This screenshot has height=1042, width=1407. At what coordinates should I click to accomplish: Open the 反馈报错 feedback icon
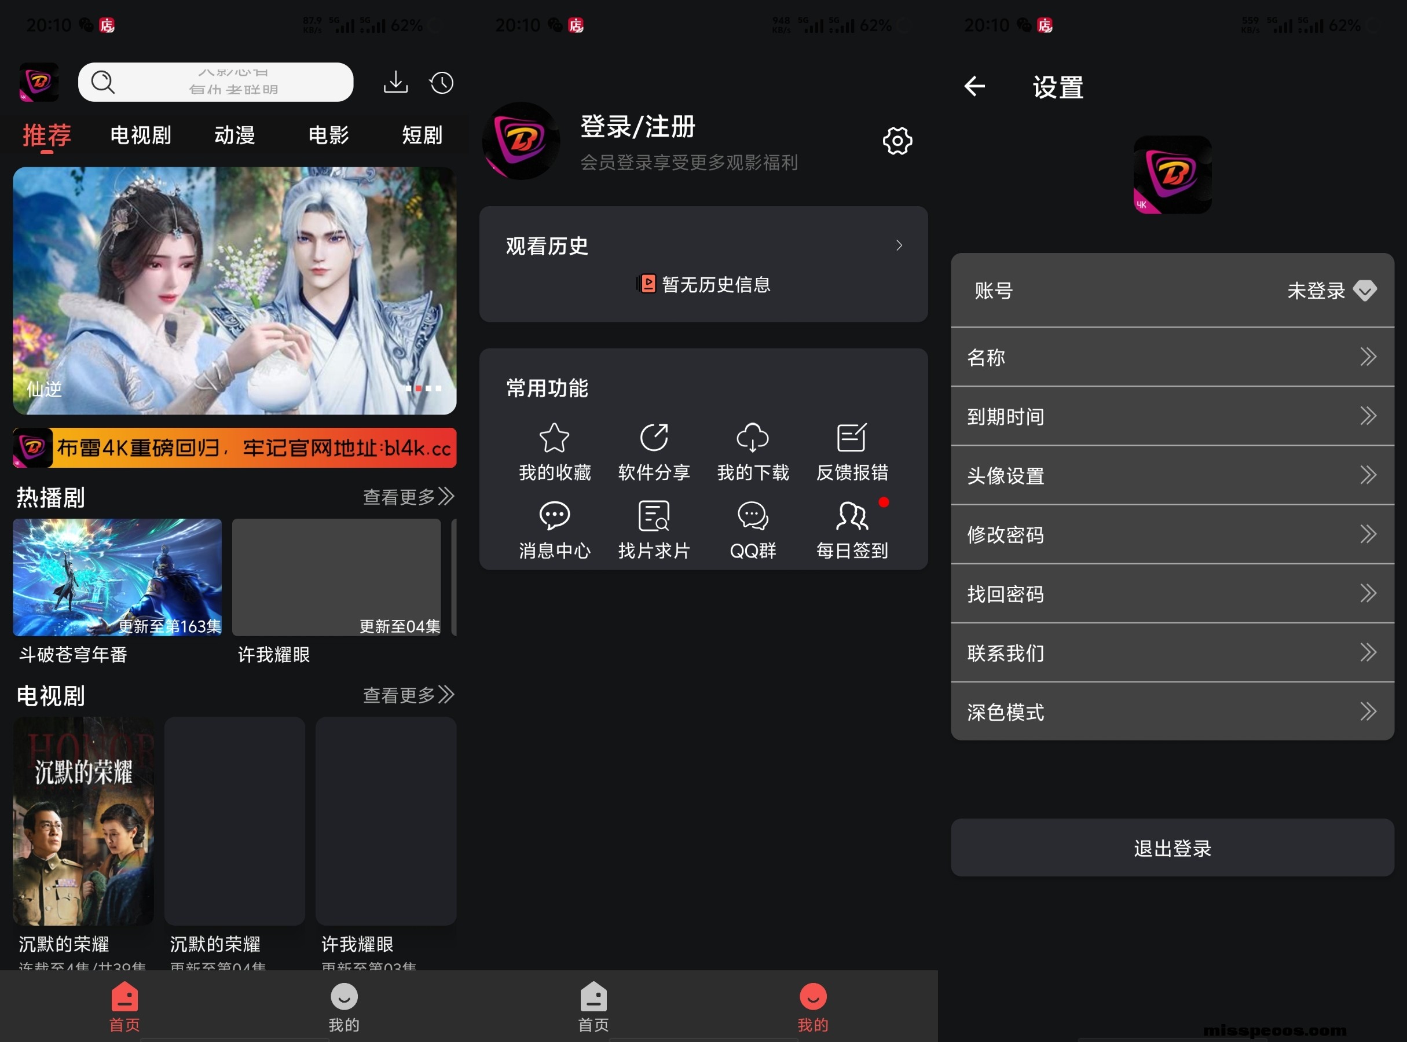851,438
